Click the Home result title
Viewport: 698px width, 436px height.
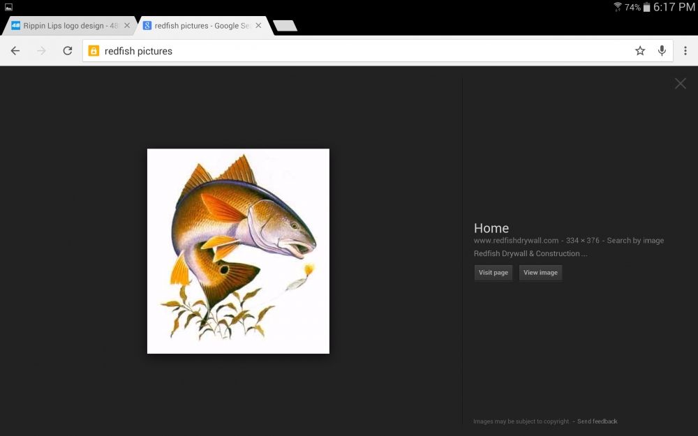(x=491, y=228)
